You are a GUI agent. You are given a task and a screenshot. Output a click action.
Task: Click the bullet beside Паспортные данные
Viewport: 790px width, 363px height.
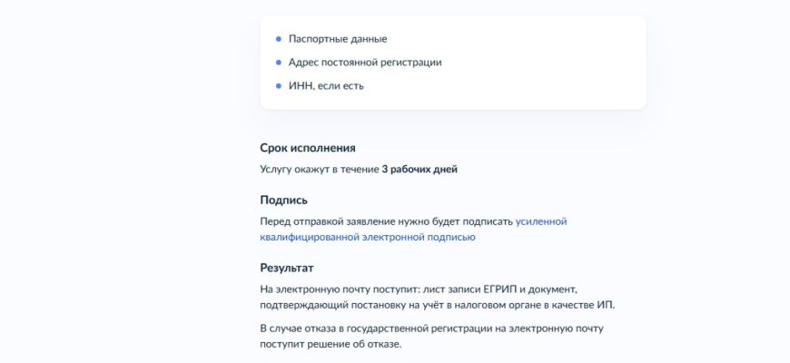pyautogui.click(x=279, y=39)
